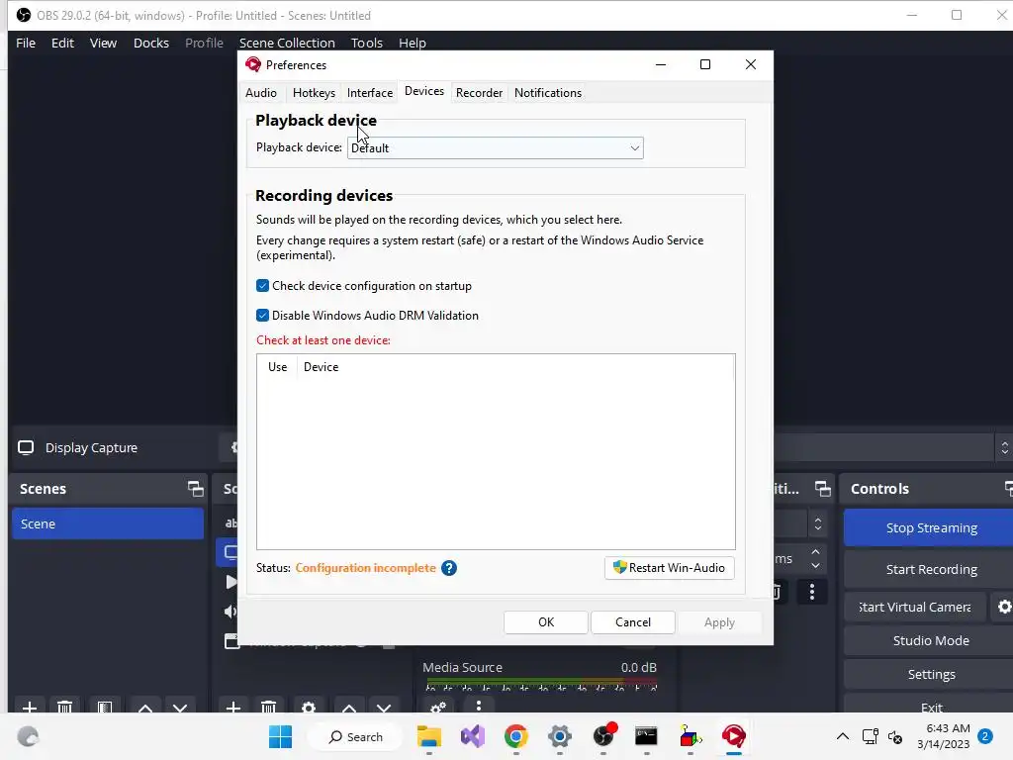Show hidden system tray icons chevron
The image size is (1013, 760).
tap(843, 736)
